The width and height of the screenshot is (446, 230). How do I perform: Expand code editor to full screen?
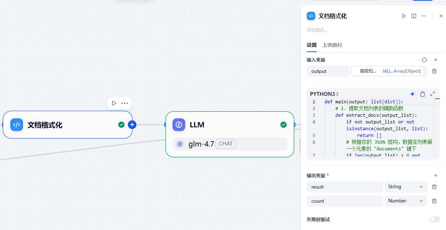pos(433,94)
